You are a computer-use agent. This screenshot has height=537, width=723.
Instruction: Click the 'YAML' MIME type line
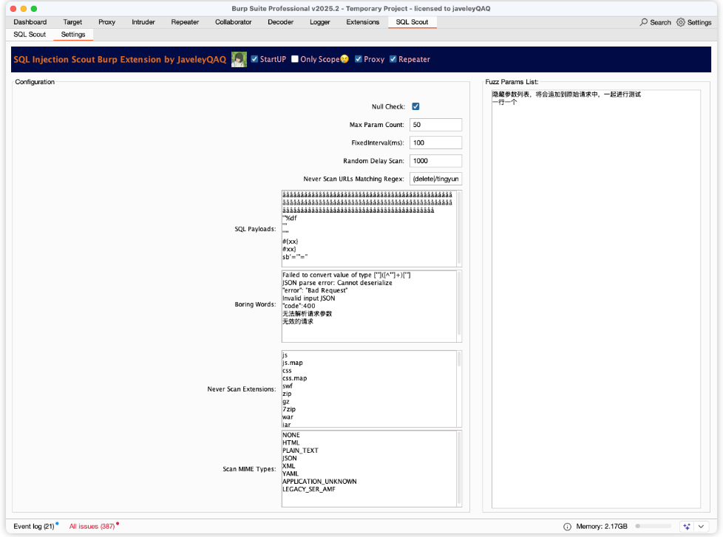tap(291, 473)
